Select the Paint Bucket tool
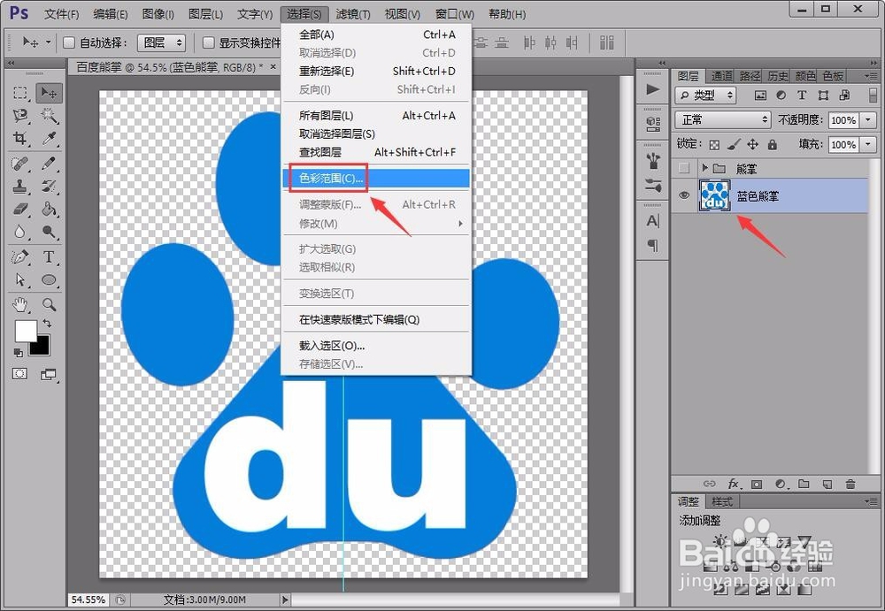This screenshot has width=885, height=611. point(49,209)
